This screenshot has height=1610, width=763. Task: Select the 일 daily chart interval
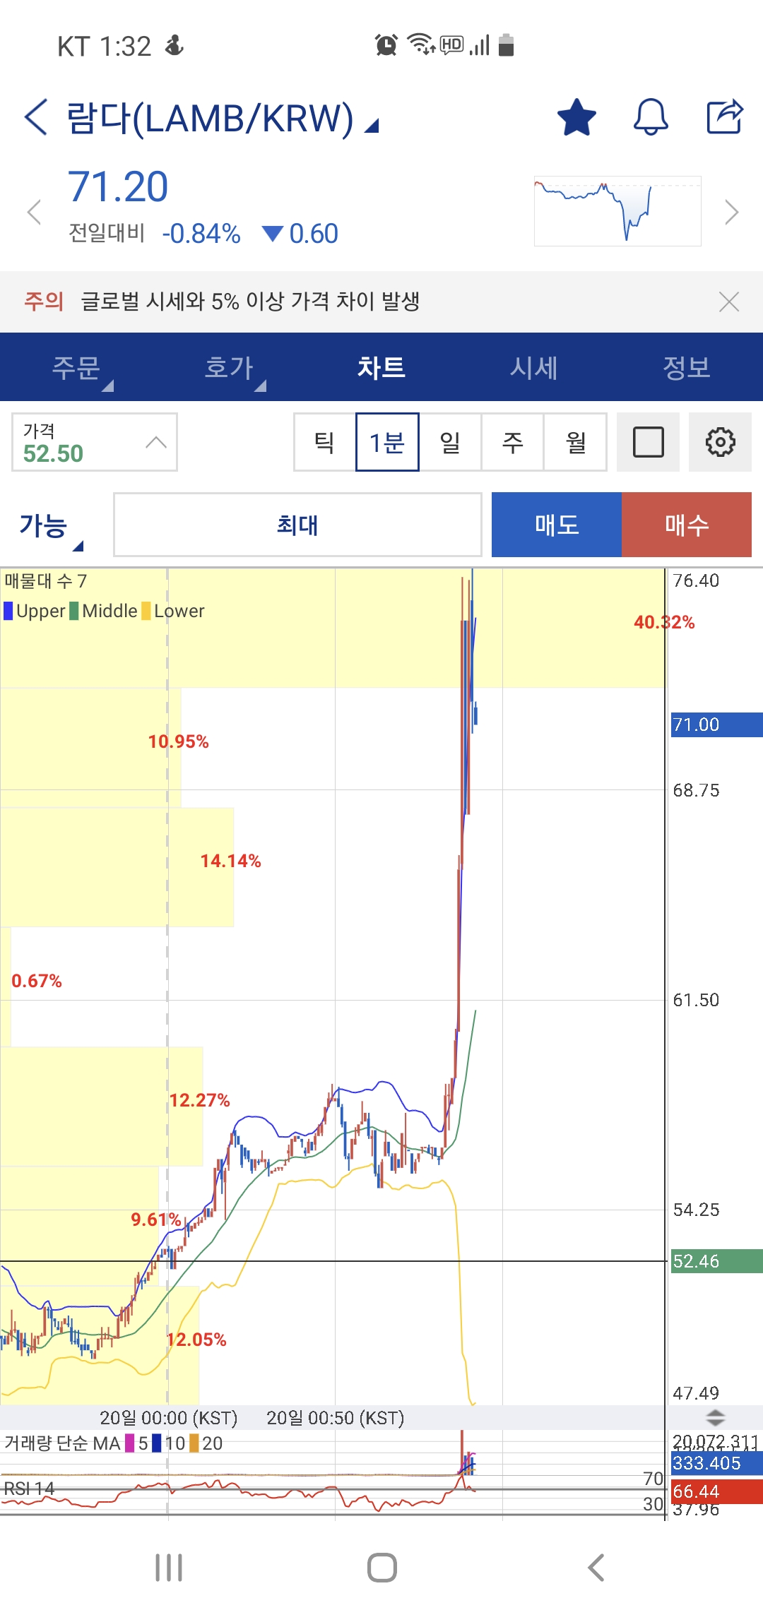coord(450,443)
